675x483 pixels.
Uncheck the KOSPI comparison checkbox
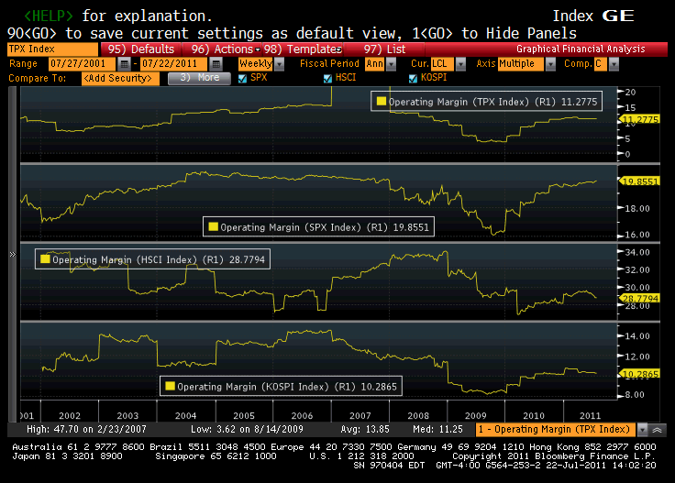413,78
